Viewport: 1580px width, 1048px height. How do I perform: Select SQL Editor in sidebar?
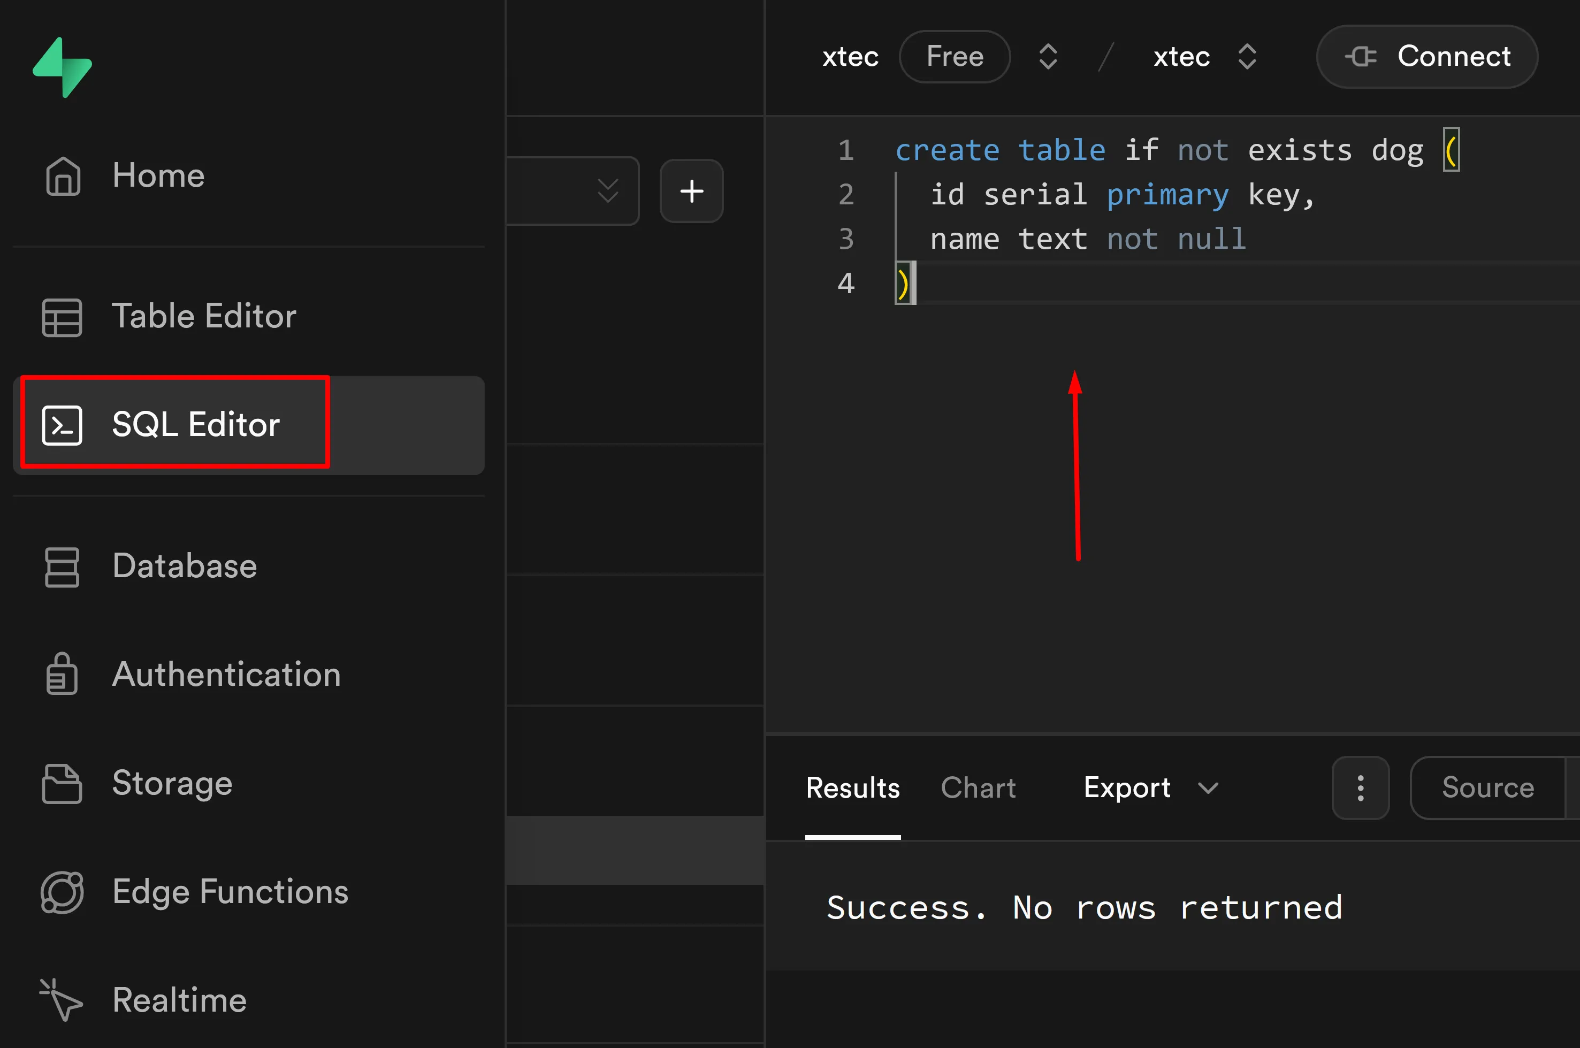(195, 424)
